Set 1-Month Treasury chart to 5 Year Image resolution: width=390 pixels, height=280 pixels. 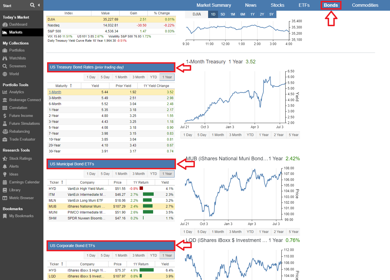point(294,135)
